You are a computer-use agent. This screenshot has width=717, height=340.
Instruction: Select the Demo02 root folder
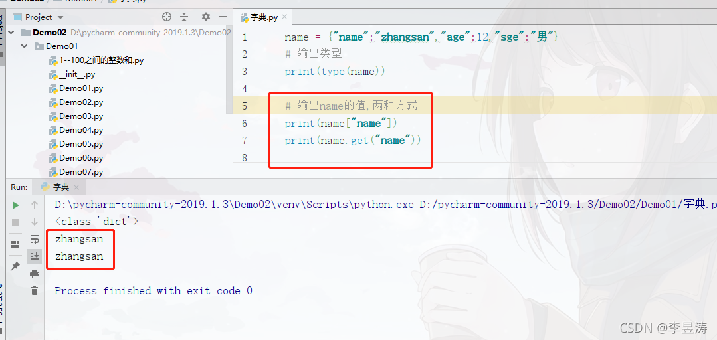tap(50, 33)
